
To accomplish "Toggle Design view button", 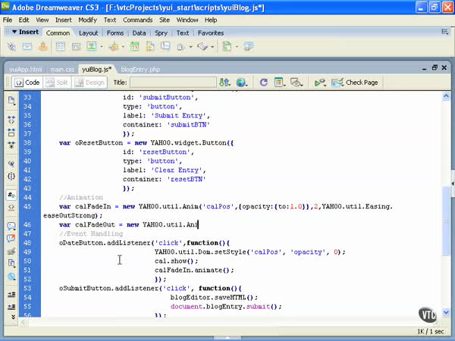I will [89, 82].
